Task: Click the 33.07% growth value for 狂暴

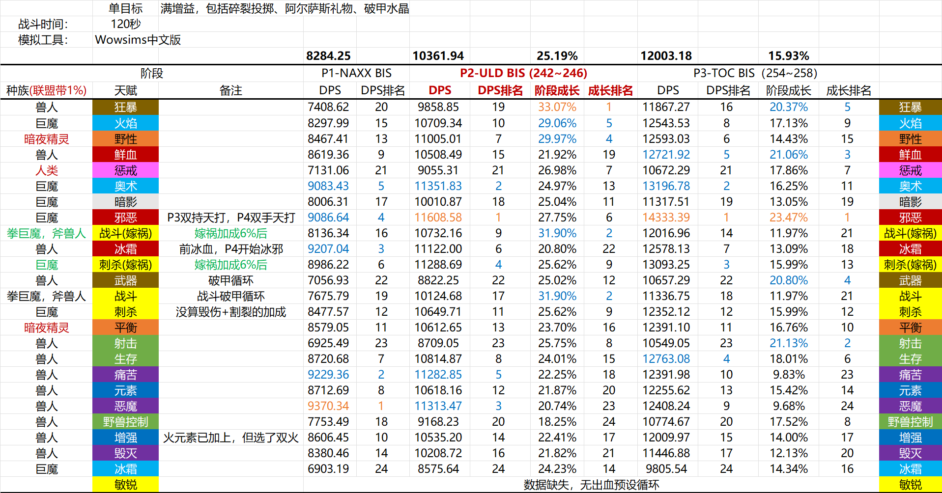Action: (555, 107)
